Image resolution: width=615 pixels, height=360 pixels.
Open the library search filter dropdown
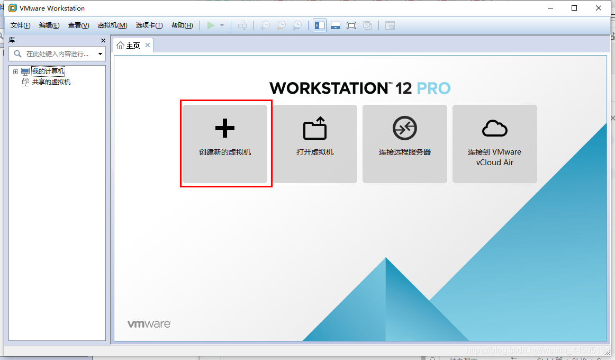click(101, 54)
